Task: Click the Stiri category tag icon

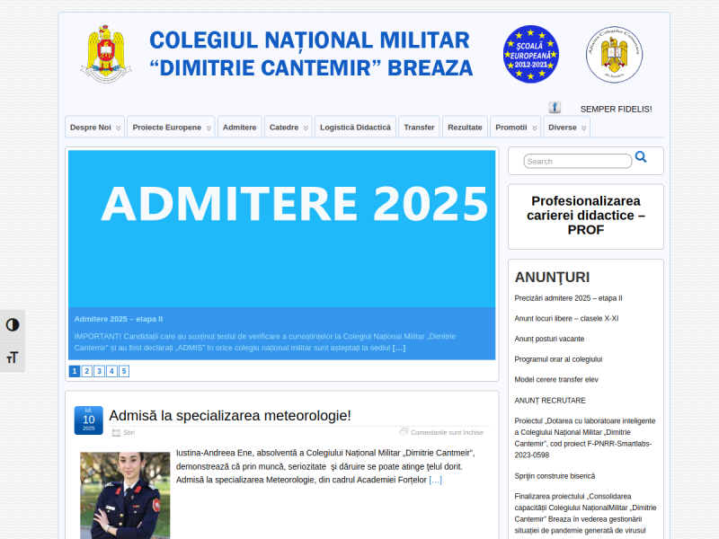Action: coord(118,432)
